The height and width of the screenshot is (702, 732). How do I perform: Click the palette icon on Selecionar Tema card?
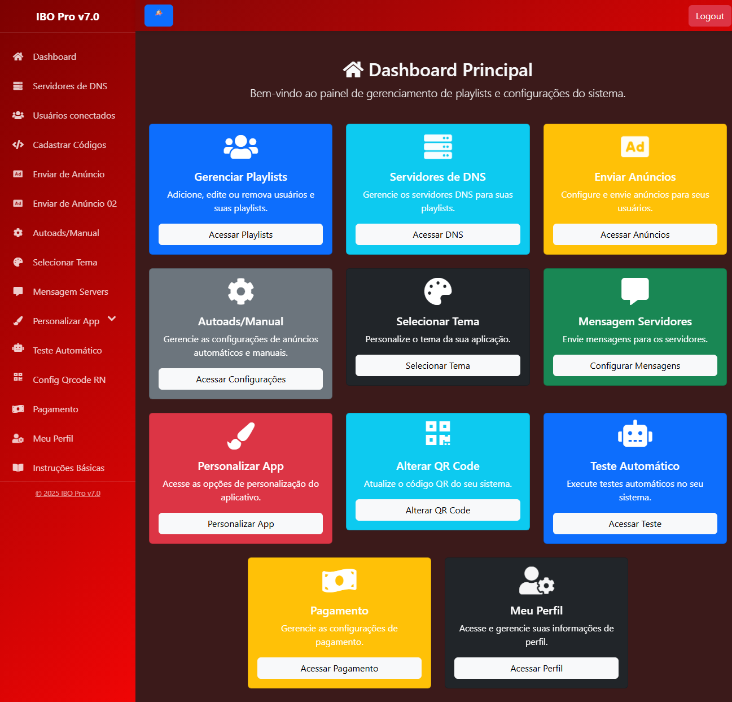(437, 291)
